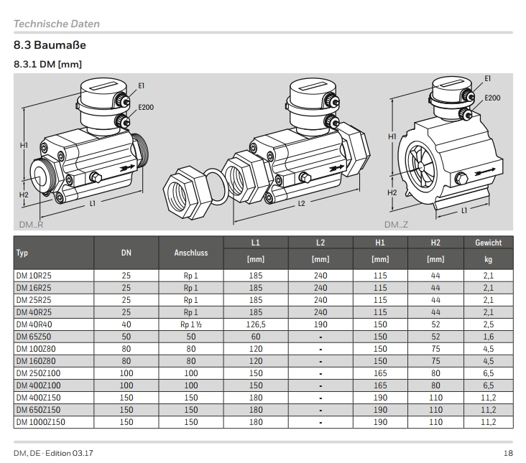Click the DN value '25' in row DM 10R25

point(126,276)
